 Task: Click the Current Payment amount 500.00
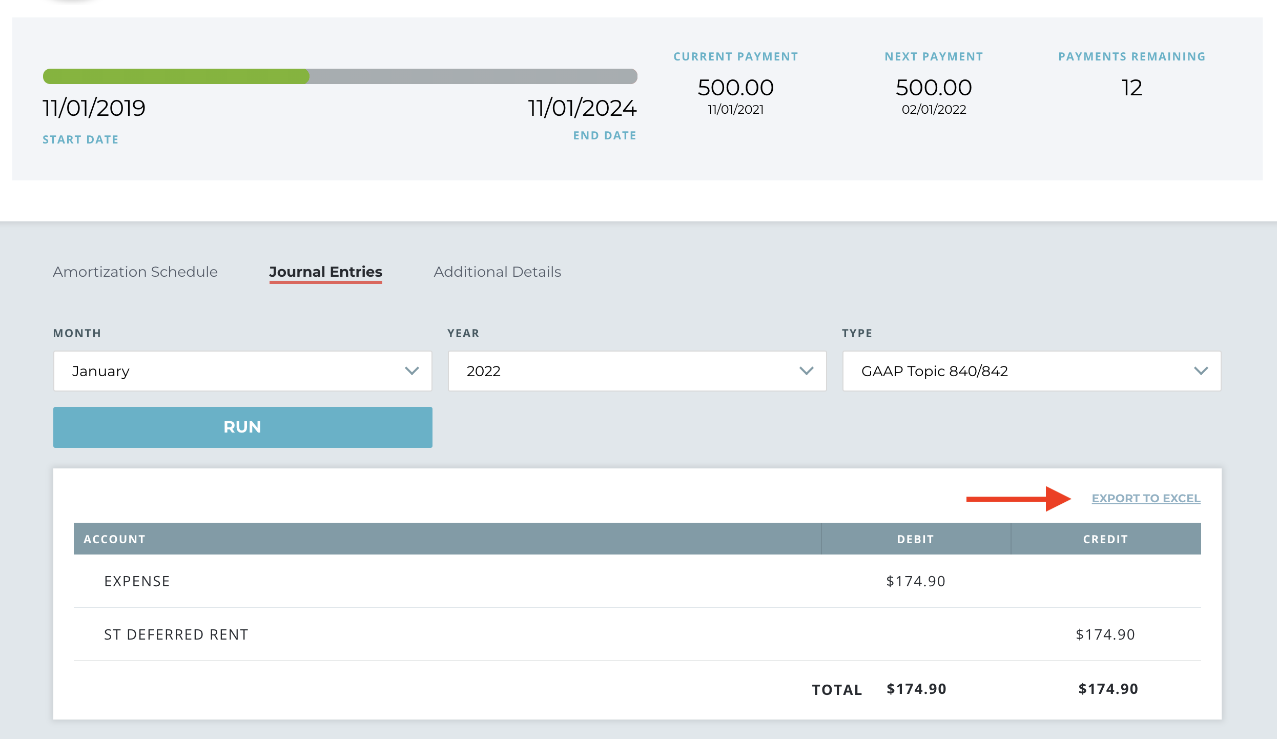click(x=735, y=88)
